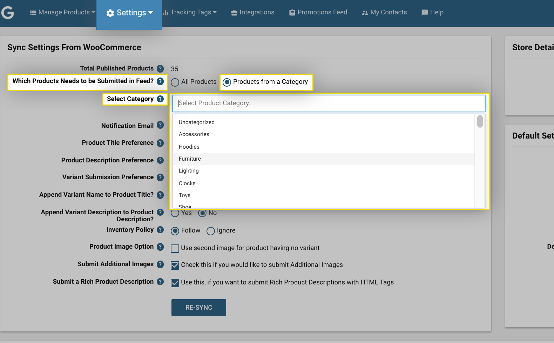The width and height of the screenshot is (554, 343).
Task: Show help tooltip for Product Image Option
Action: [x=160, y=247]
